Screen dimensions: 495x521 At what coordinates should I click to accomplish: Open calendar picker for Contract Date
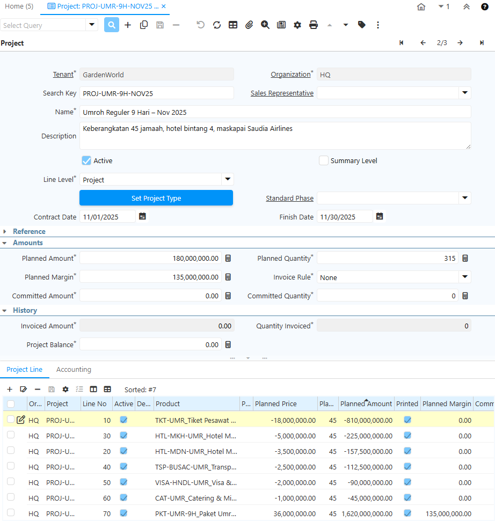(142, 217)
